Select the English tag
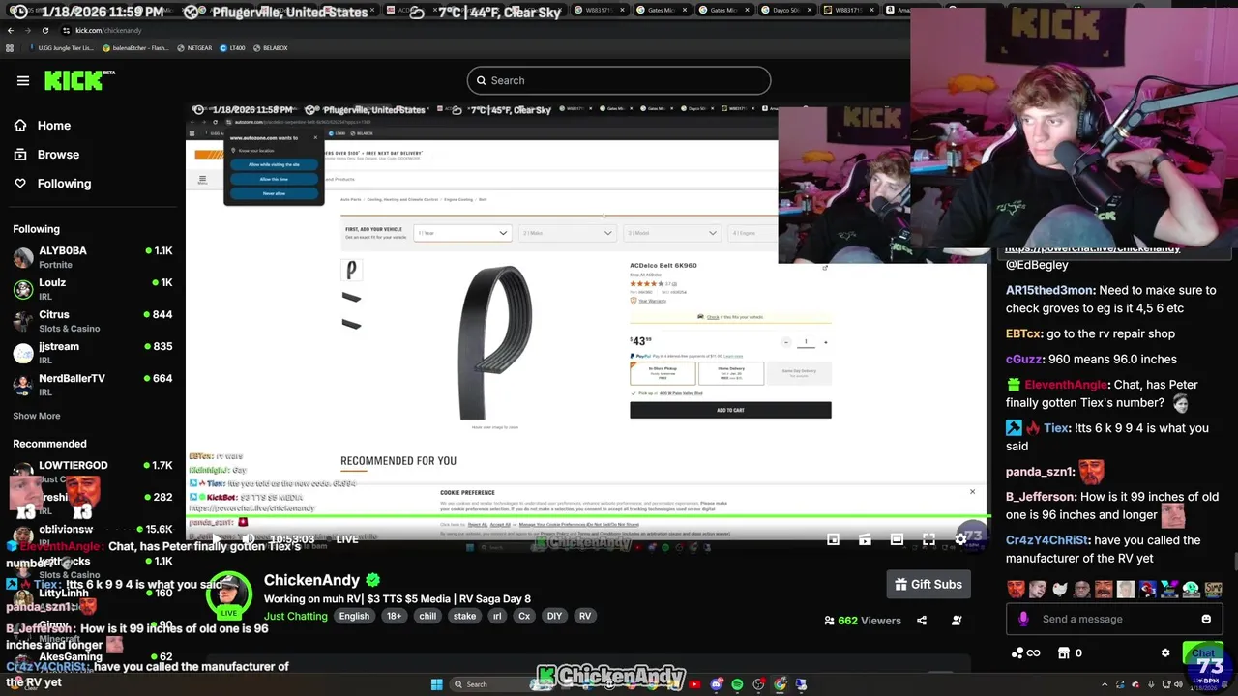 [x=354, y=616]
